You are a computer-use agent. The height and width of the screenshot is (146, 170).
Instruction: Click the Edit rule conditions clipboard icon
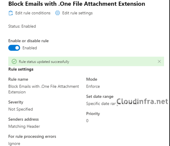click(11, 13)
